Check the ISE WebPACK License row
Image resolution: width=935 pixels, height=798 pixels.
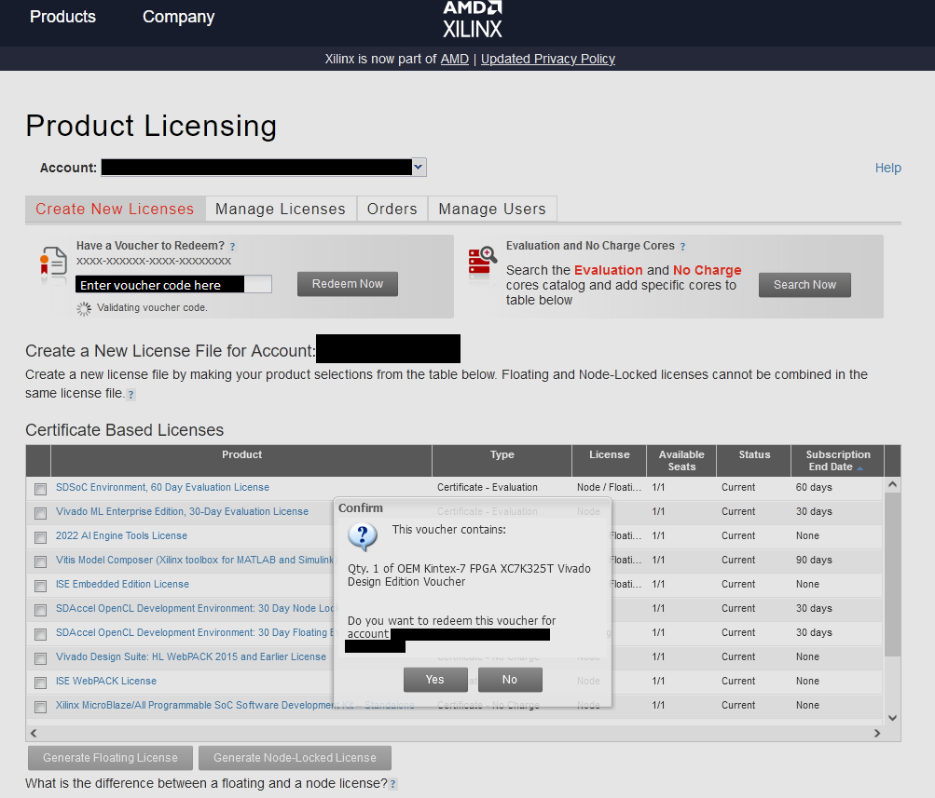tap(40, 683)
